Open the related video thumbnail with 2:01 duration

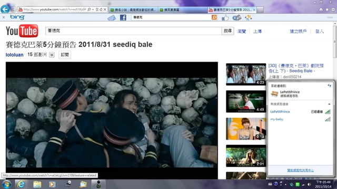[x=246, y=156]
